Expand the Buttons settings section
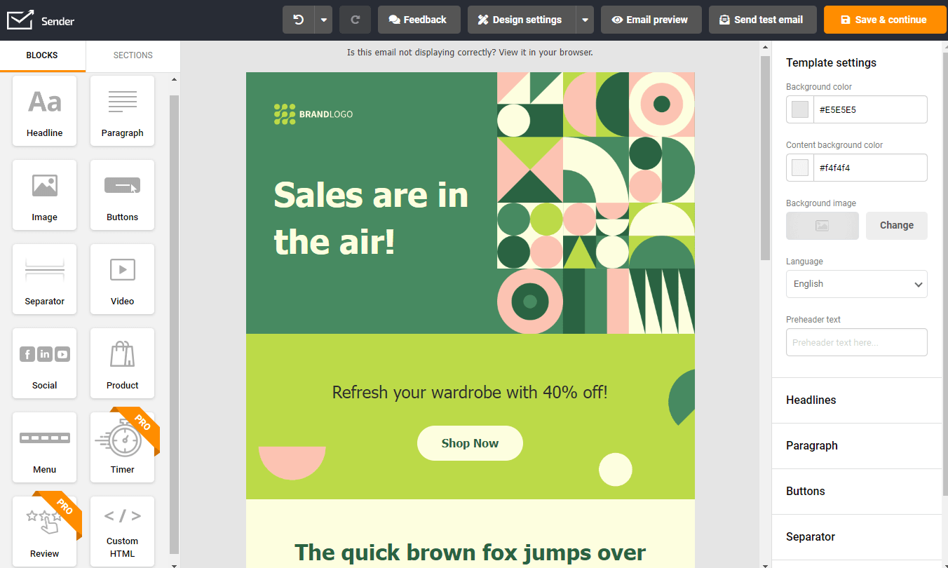Screen dimensions: 948x568 [x=857, y=492]
